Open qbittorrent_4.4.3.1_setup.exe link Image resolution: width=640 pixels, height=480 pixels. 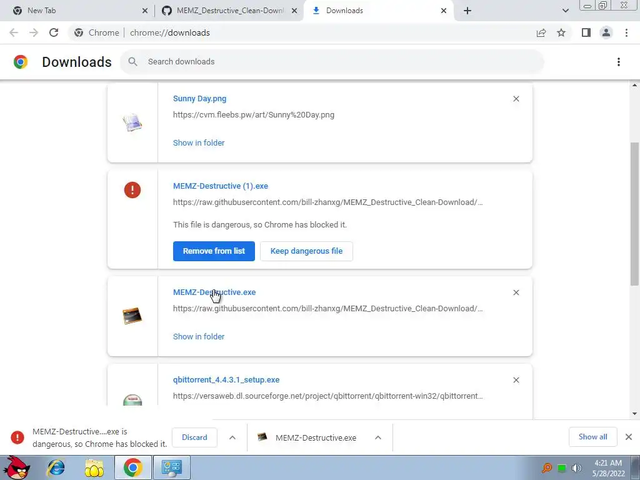click(x=226, y=379)
